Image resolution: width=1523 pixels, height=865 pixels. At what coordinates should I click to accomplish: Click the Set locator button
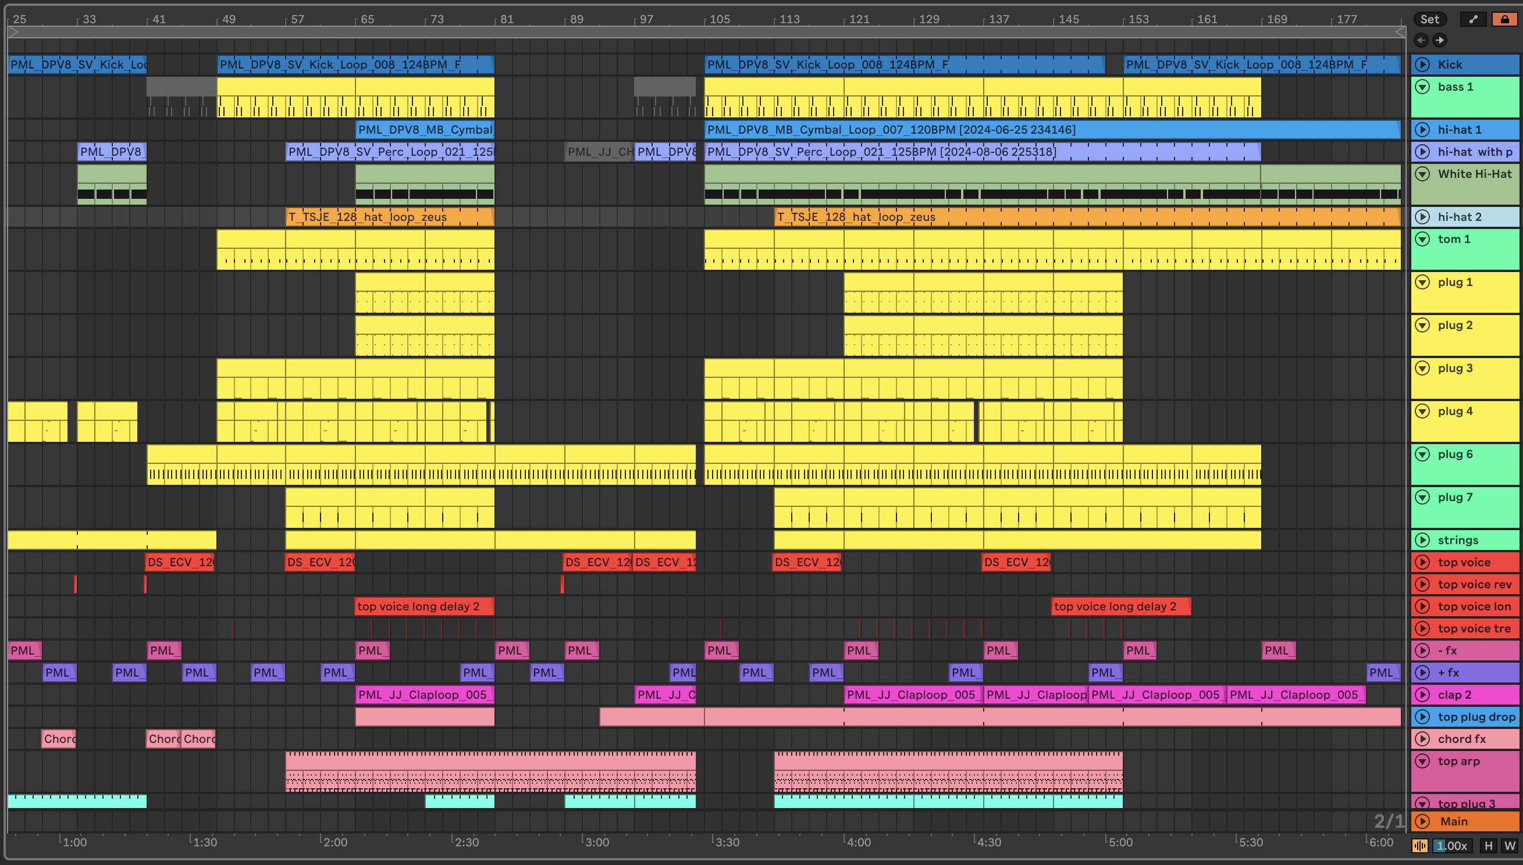coord(1429,19)
